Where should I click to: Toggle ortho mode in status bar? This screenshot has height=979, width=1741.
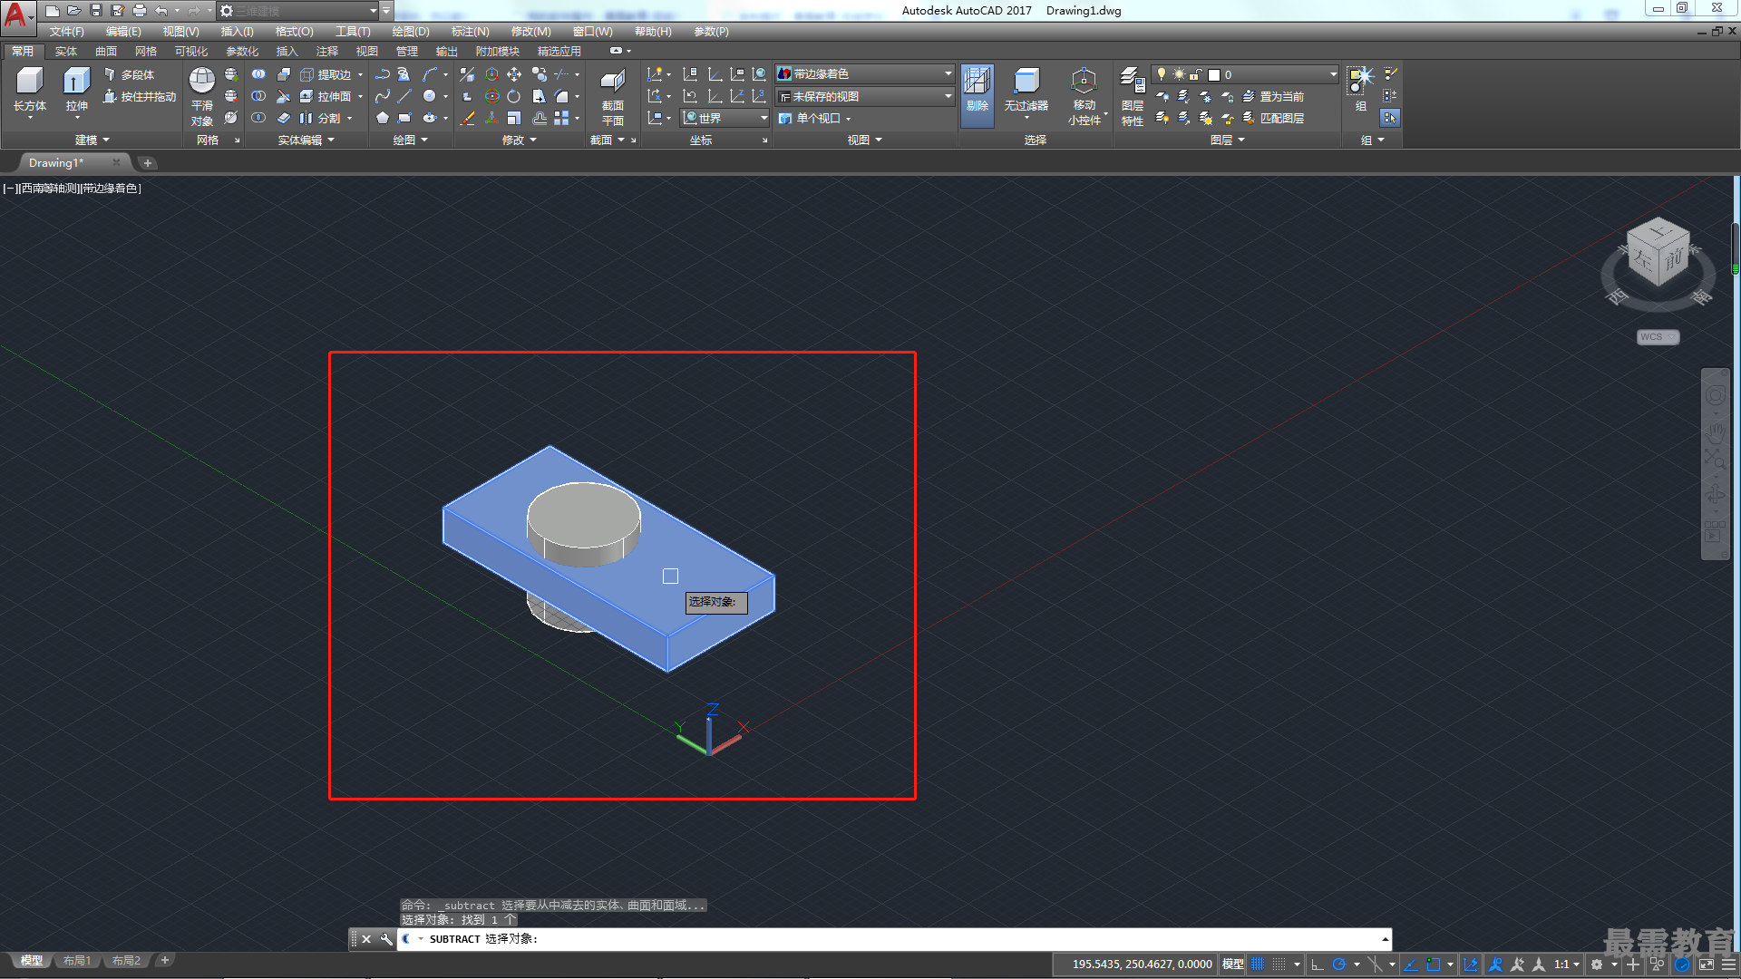tap(1318, 964)
